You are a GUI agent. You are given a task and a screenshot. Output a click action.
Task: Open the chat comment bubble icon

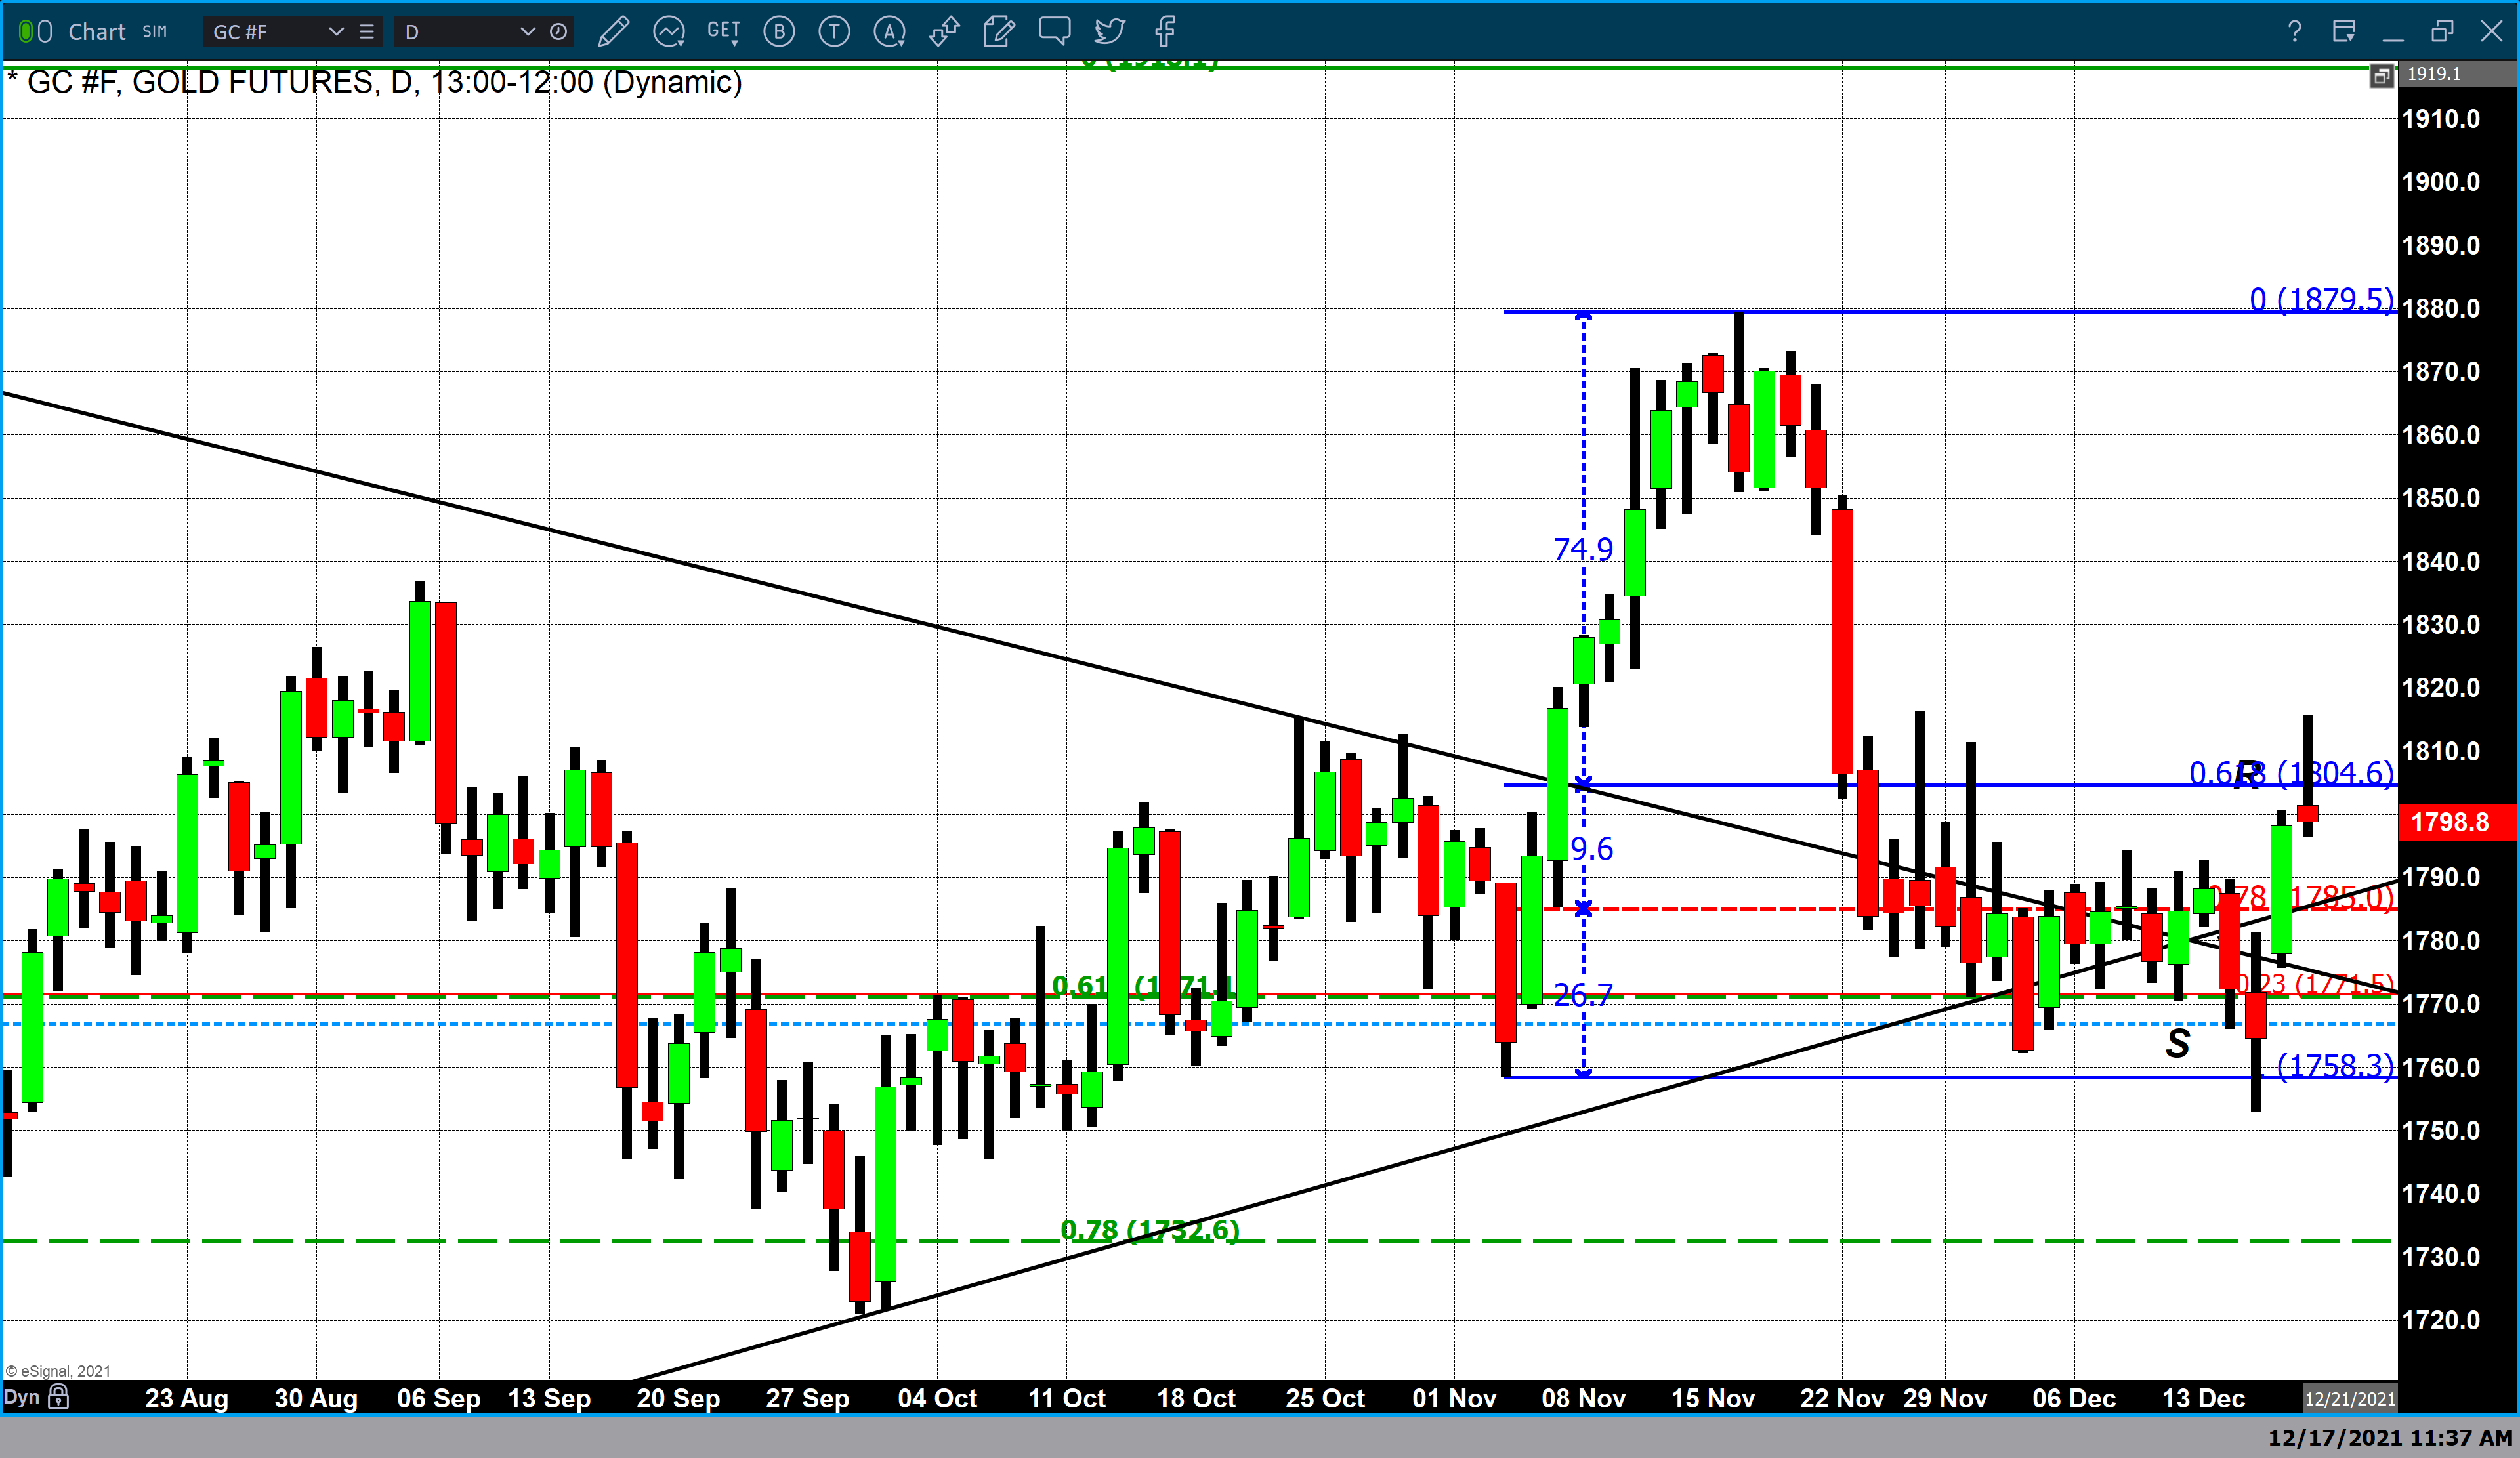coord(1054,30)
